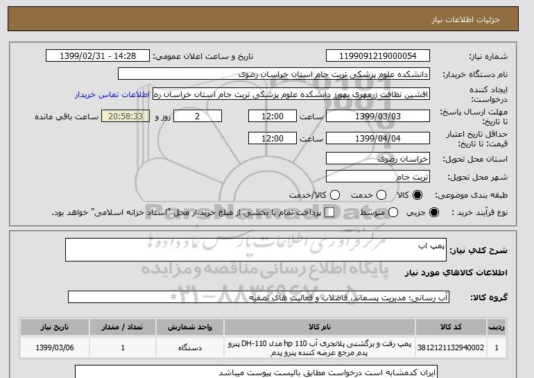Select the کالا radio button
Viewport: 534px width, 378px height.
click(417, 195)
